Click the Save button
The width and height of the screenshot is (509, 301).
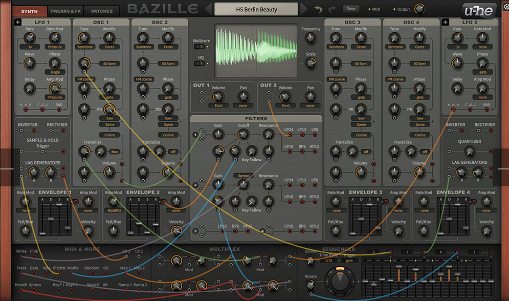point(351,9)
